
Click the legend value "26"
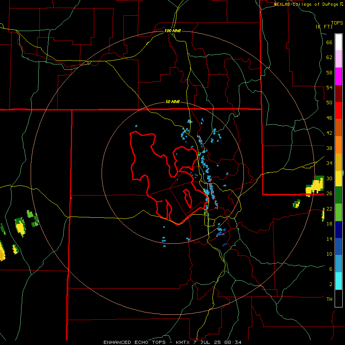(329, 194)
